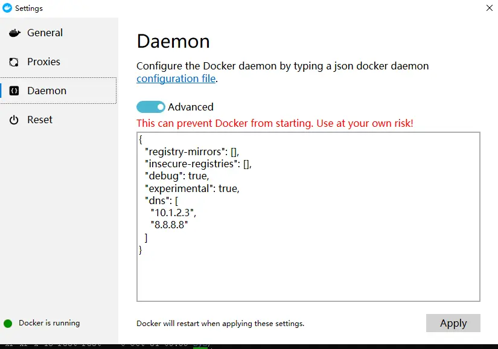
Task: Click the "registry-mirrors" line in editor
Action: pyautogui.click(x=192, y=152)
